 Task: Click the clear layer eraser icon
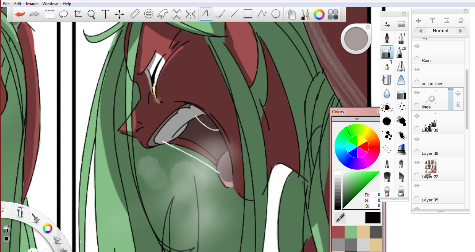tap(461, 21)
